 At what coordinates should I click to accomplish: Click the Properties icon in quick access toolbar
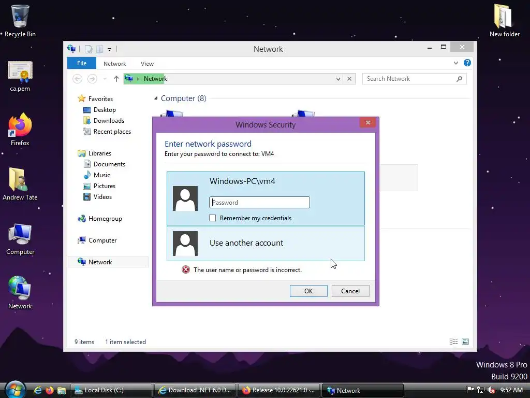coord(89,49)
